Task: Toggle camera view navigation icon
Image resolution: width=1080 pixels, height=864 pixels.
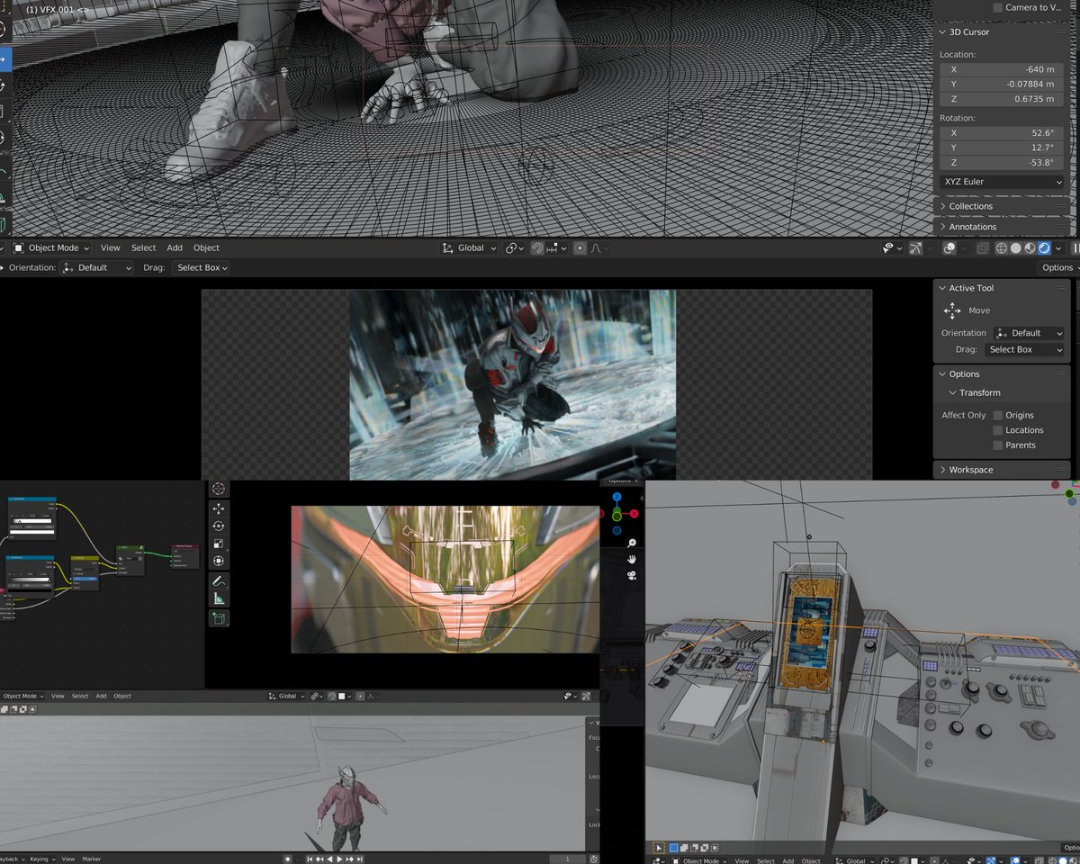Action: tap(632, 575)
